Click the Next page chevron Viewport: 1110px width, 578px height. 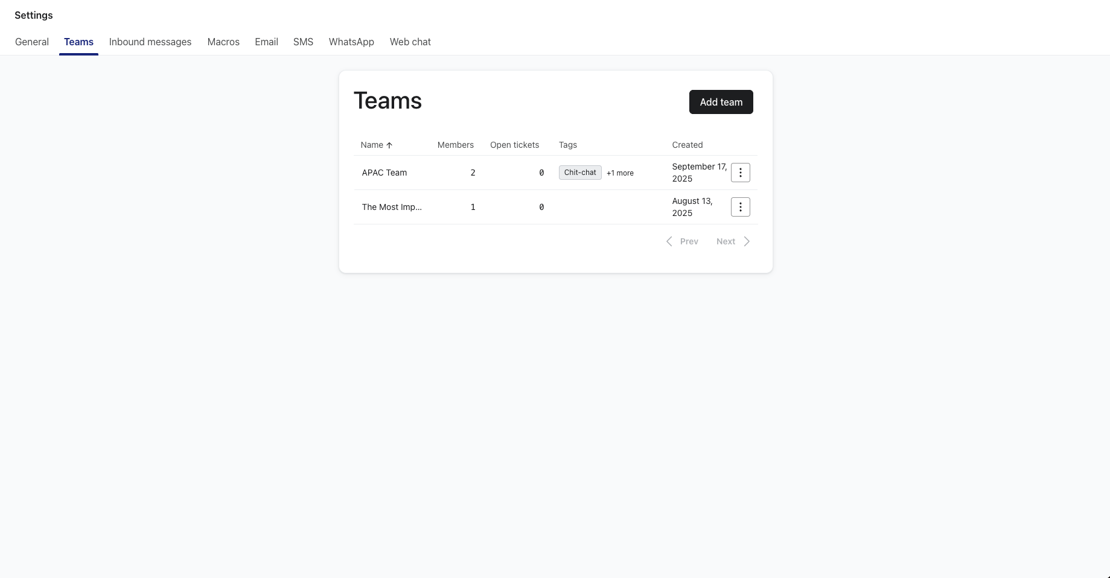(747, 241)
